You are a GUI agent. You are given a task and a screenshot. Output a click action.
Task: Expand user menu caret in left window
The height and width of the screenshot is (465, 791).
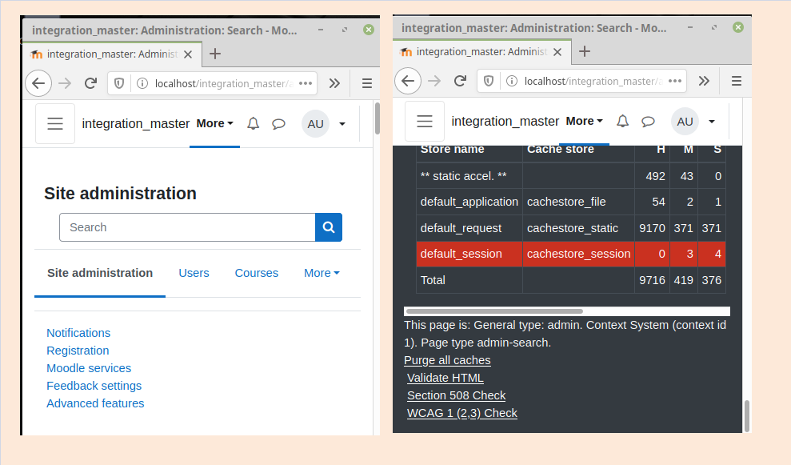pyautogui.click(x=342, y=124)
